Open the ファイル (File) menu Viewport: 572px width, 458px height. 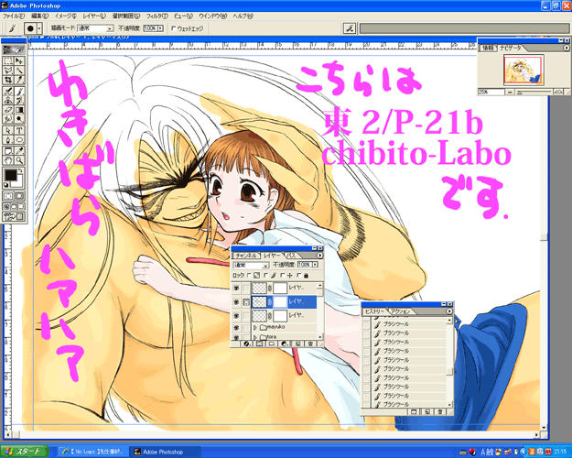[x=14, y=16]
